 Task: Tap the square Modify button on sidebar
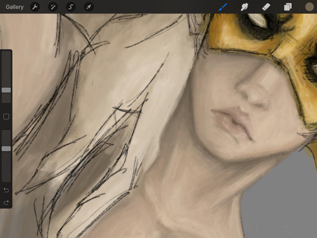[x=6, y=117]
